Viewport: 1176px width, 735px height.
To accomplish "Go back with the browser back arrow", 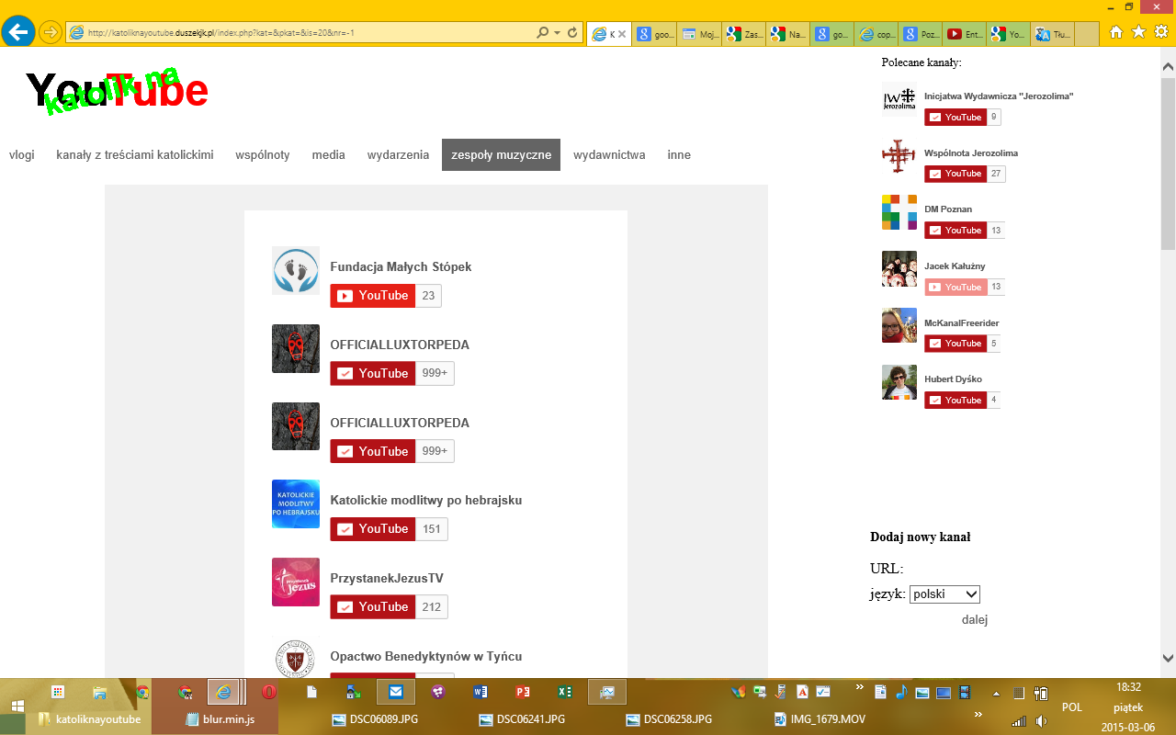I will pos(18,32).
